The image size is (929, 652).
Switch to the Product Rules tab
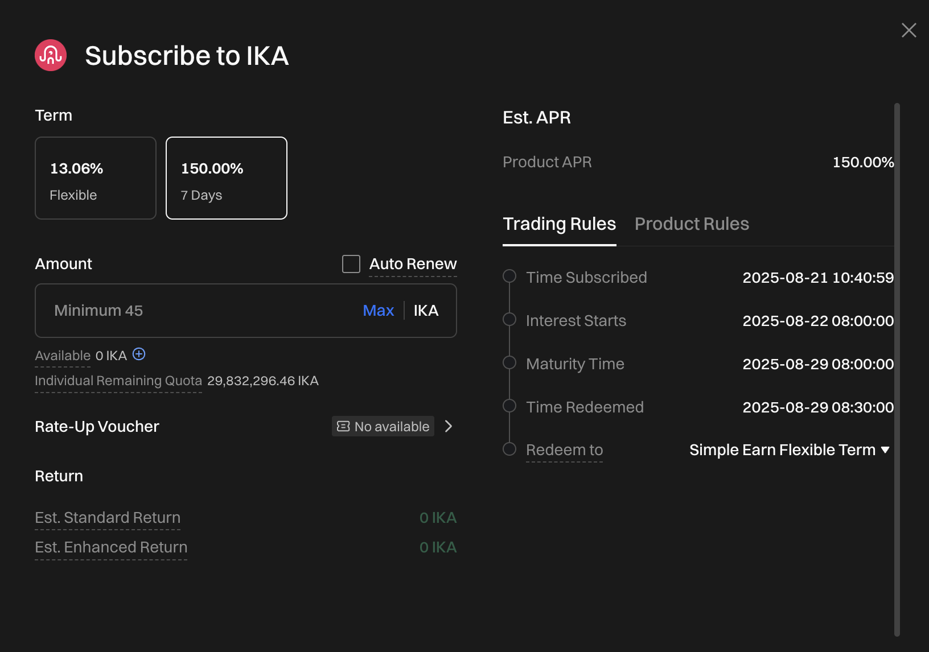click(x=692, y=224)
